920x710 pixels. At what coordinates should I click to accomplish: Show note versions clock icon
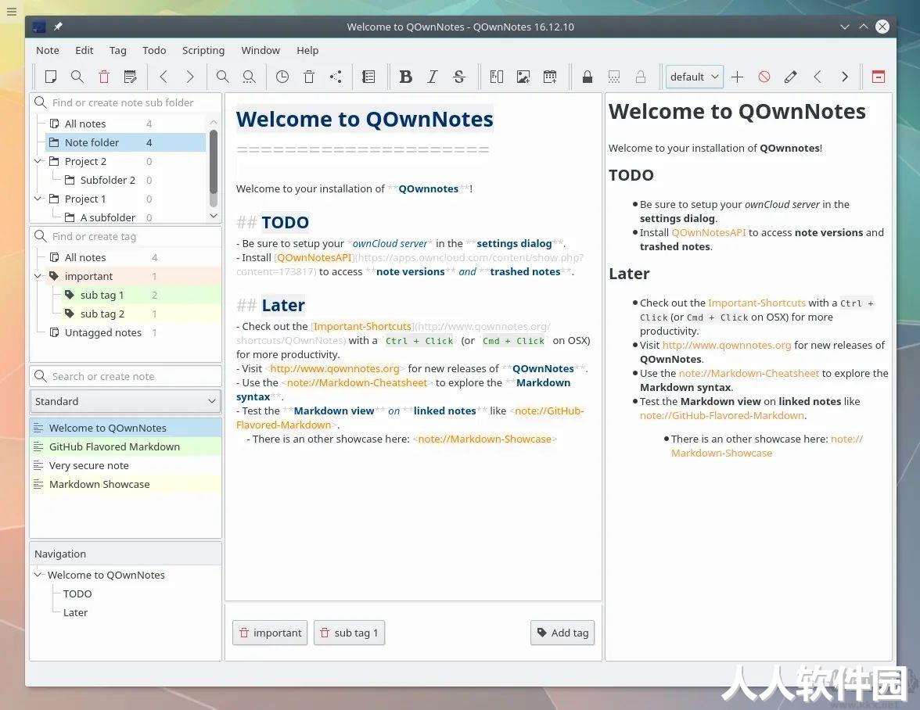coord(282,77)
